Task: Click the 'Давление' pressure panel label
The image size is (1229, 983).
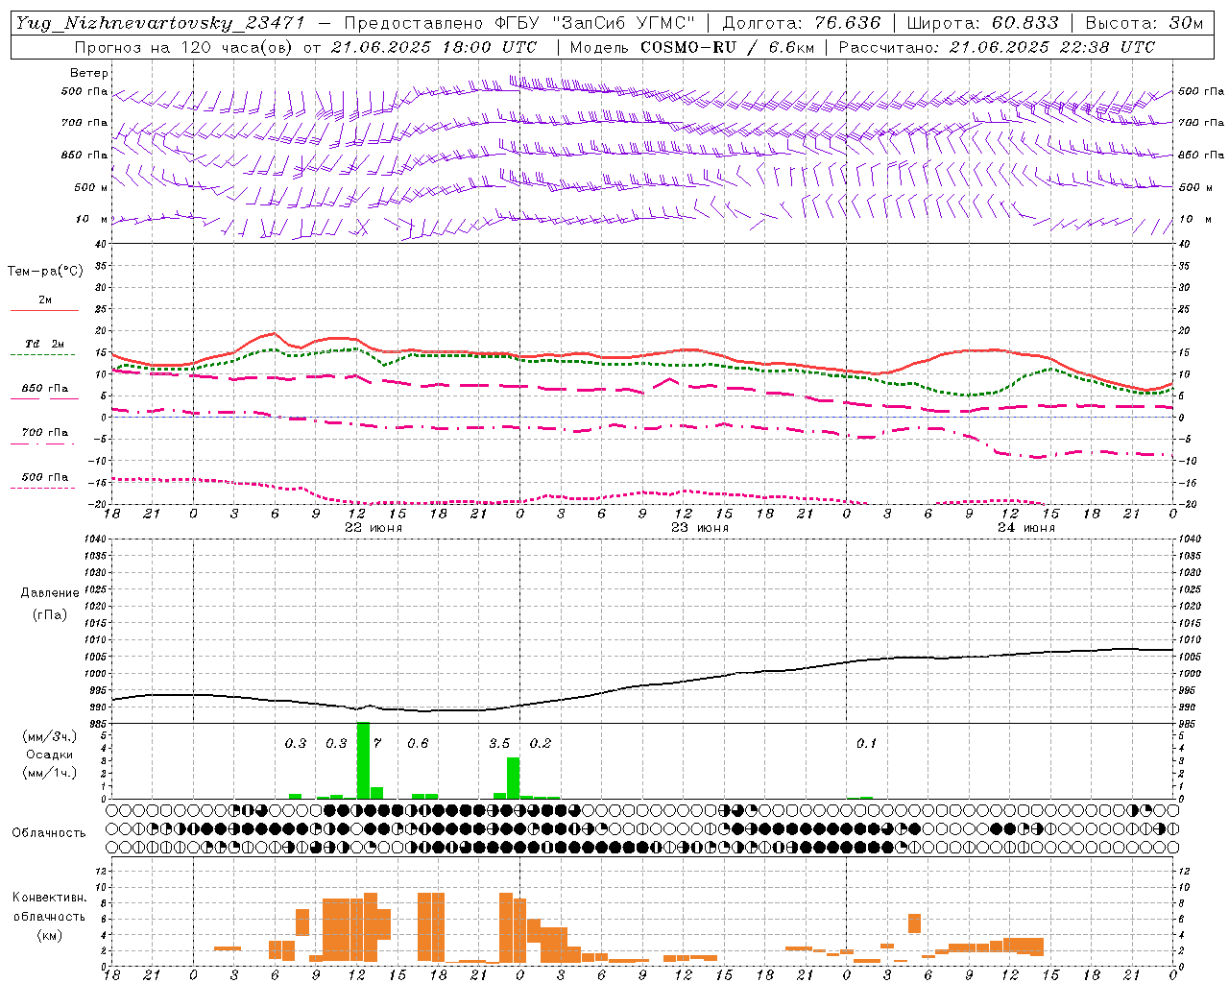Action: pyautogui.click(x=50, y=593)
